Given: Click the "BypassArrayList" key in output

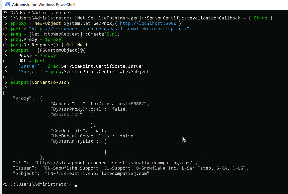Looking at the screenshot, I should point(74,141).
